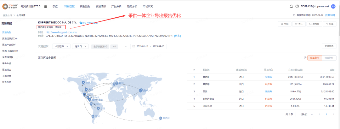
Task: Click the 含3个相似企业 link
Action: pos(89,23)
